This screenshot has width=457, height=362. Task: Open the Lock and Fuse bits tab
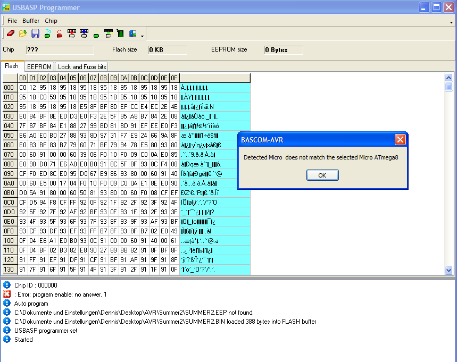coord(82,66)
